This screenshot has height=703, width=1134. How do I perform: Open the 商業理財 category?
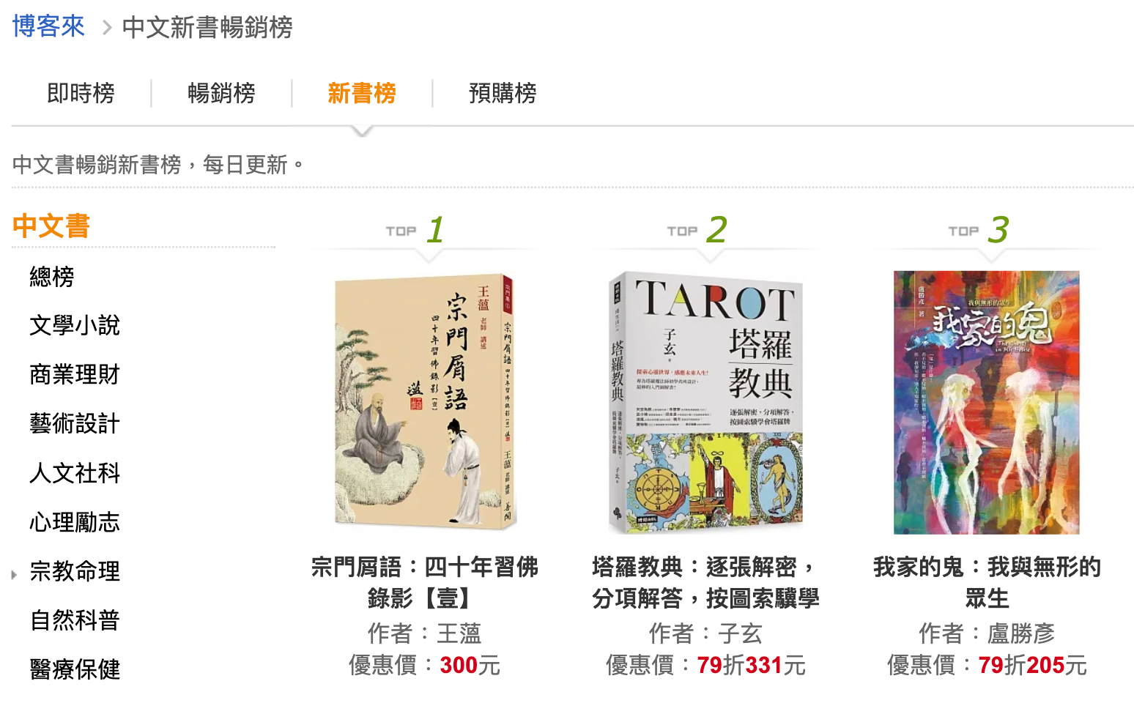click(75, 375)
